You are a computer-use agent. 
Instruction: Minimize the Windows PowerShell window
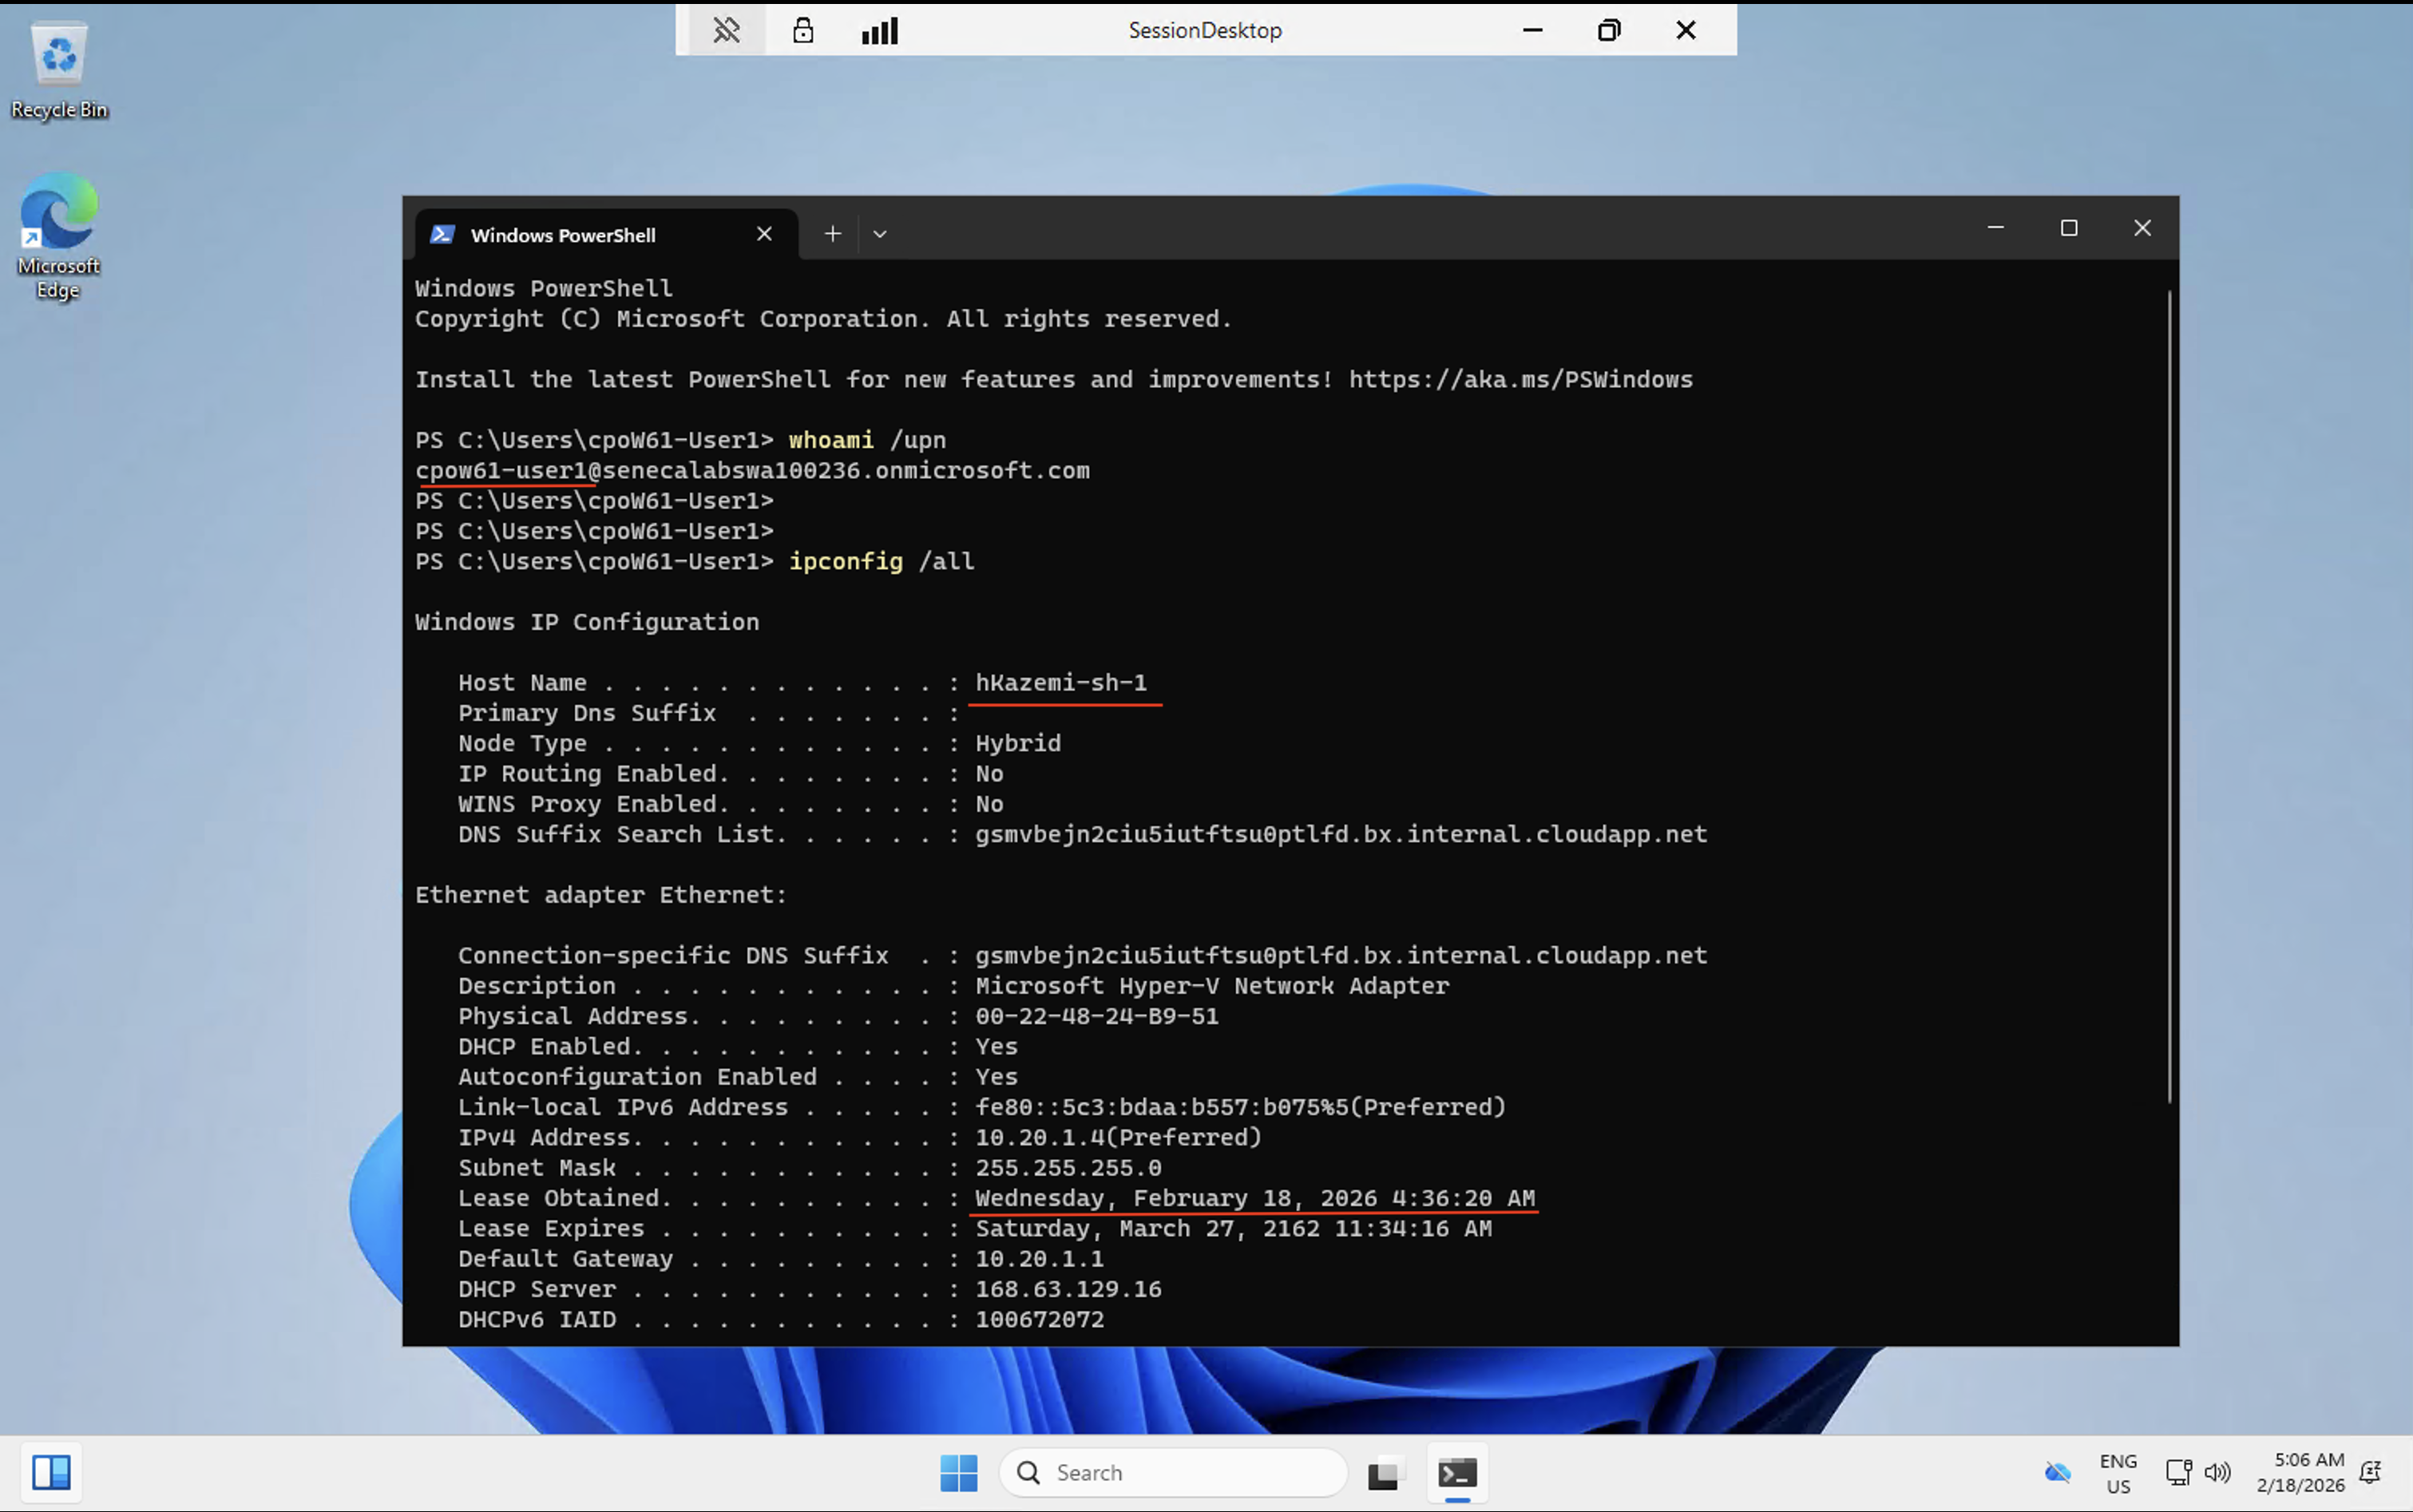(1996, 228)
